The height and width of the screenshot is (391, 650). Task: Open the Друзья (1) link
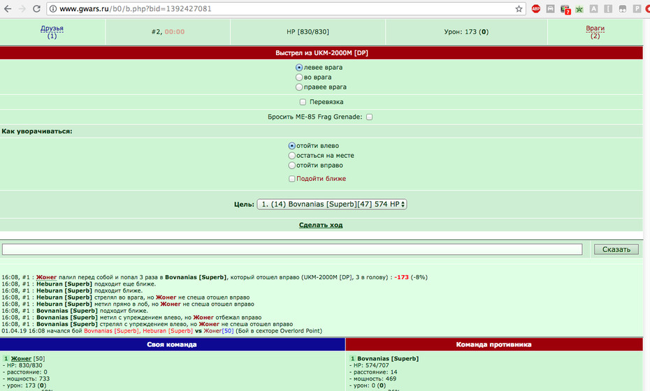(52, 32)
